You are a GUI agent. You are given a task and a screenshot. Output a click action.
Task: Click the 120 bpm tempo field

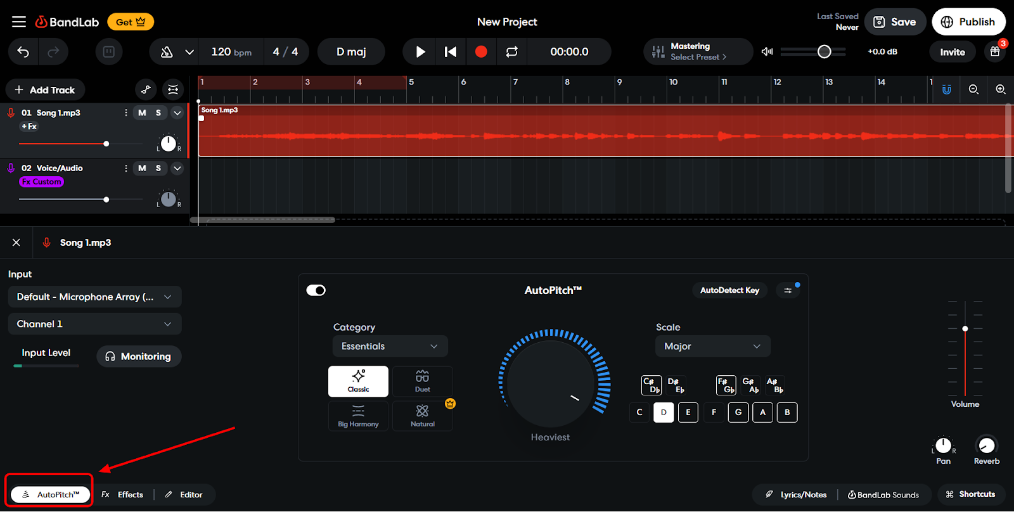[x=231, y=52]
